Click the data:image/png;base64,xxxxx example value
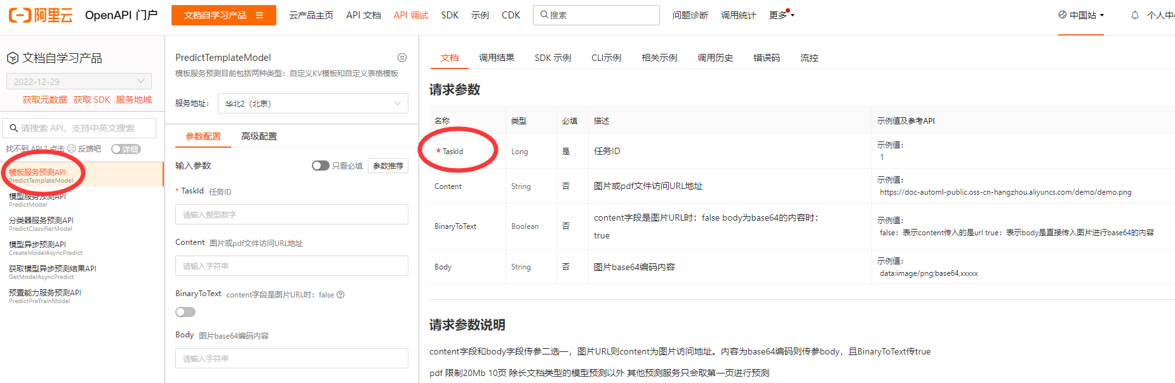 click(929, 273)
